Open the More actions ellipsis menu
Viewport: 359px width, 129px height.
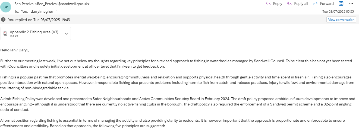click(x=351, y=4)
